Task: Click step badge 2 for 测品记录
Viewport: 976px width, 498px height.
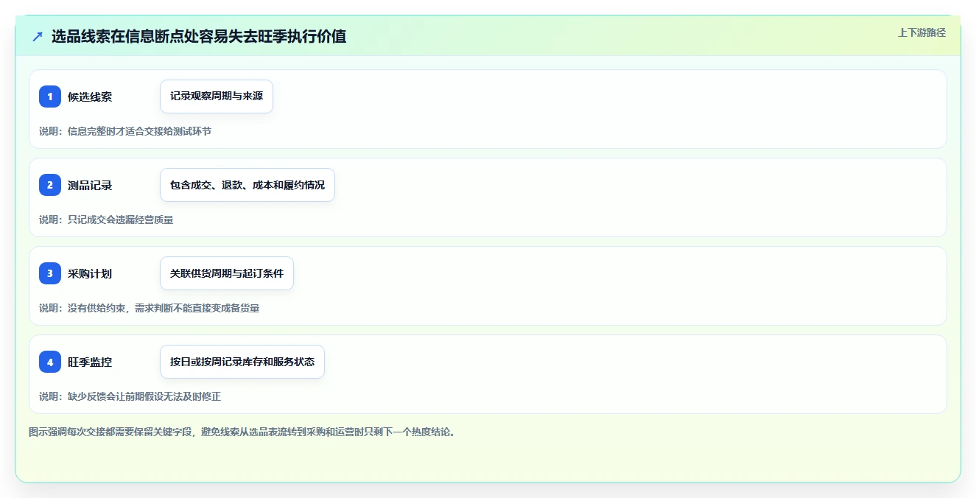Action: tap(50, 185)
